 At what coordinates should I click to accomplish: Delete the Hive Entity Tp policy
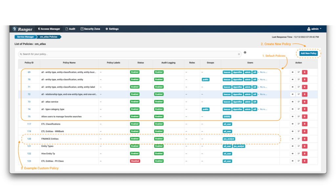click(x=304, y=154)
